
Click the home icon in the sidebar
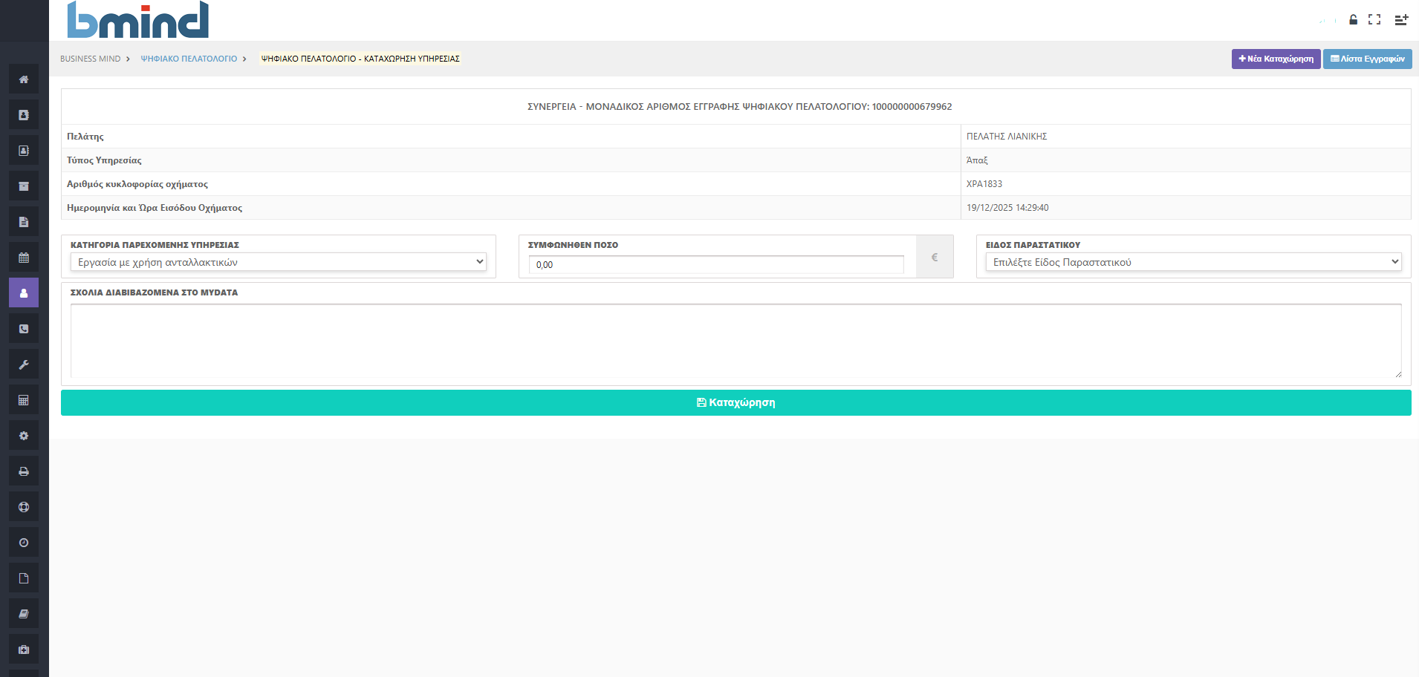24,79
